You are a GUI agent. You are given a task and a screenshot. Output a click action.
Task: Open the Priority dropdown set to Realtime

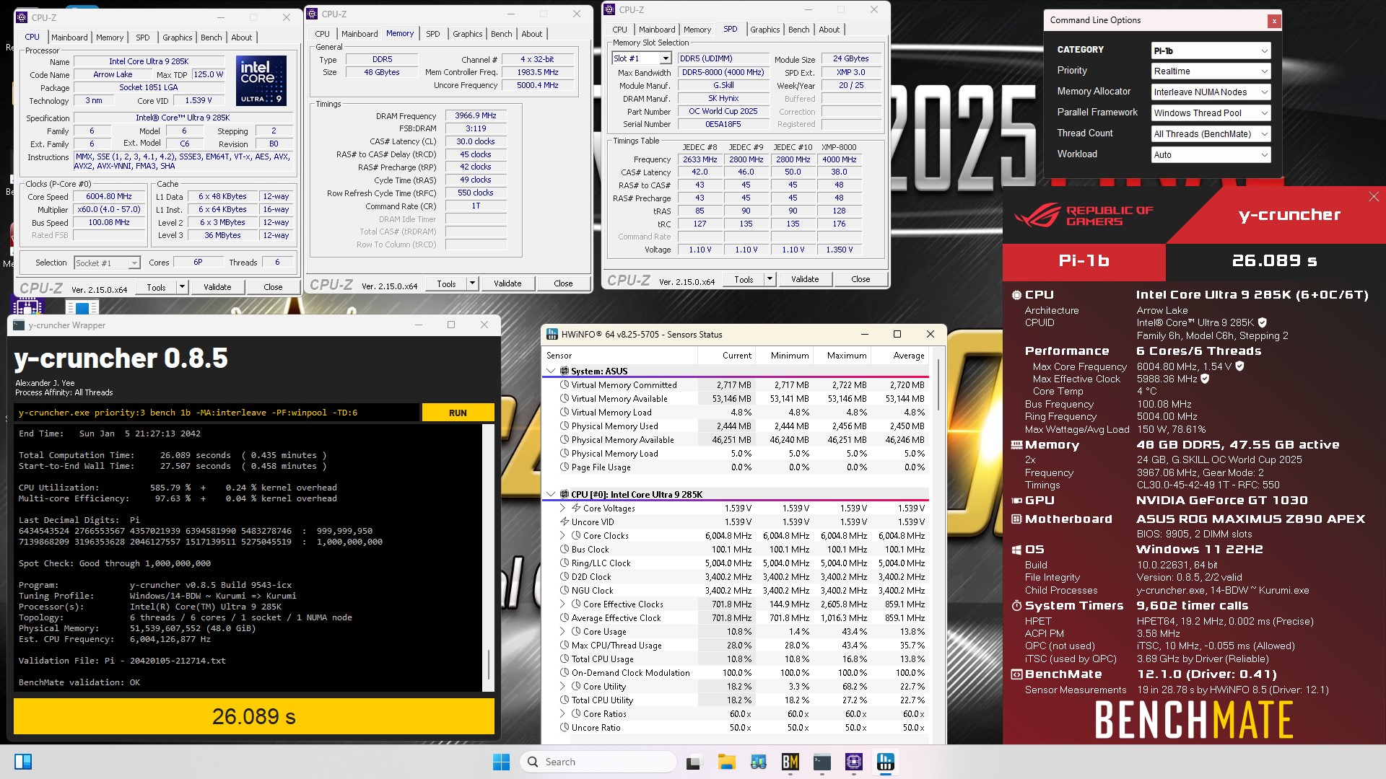pos(1211,71)
